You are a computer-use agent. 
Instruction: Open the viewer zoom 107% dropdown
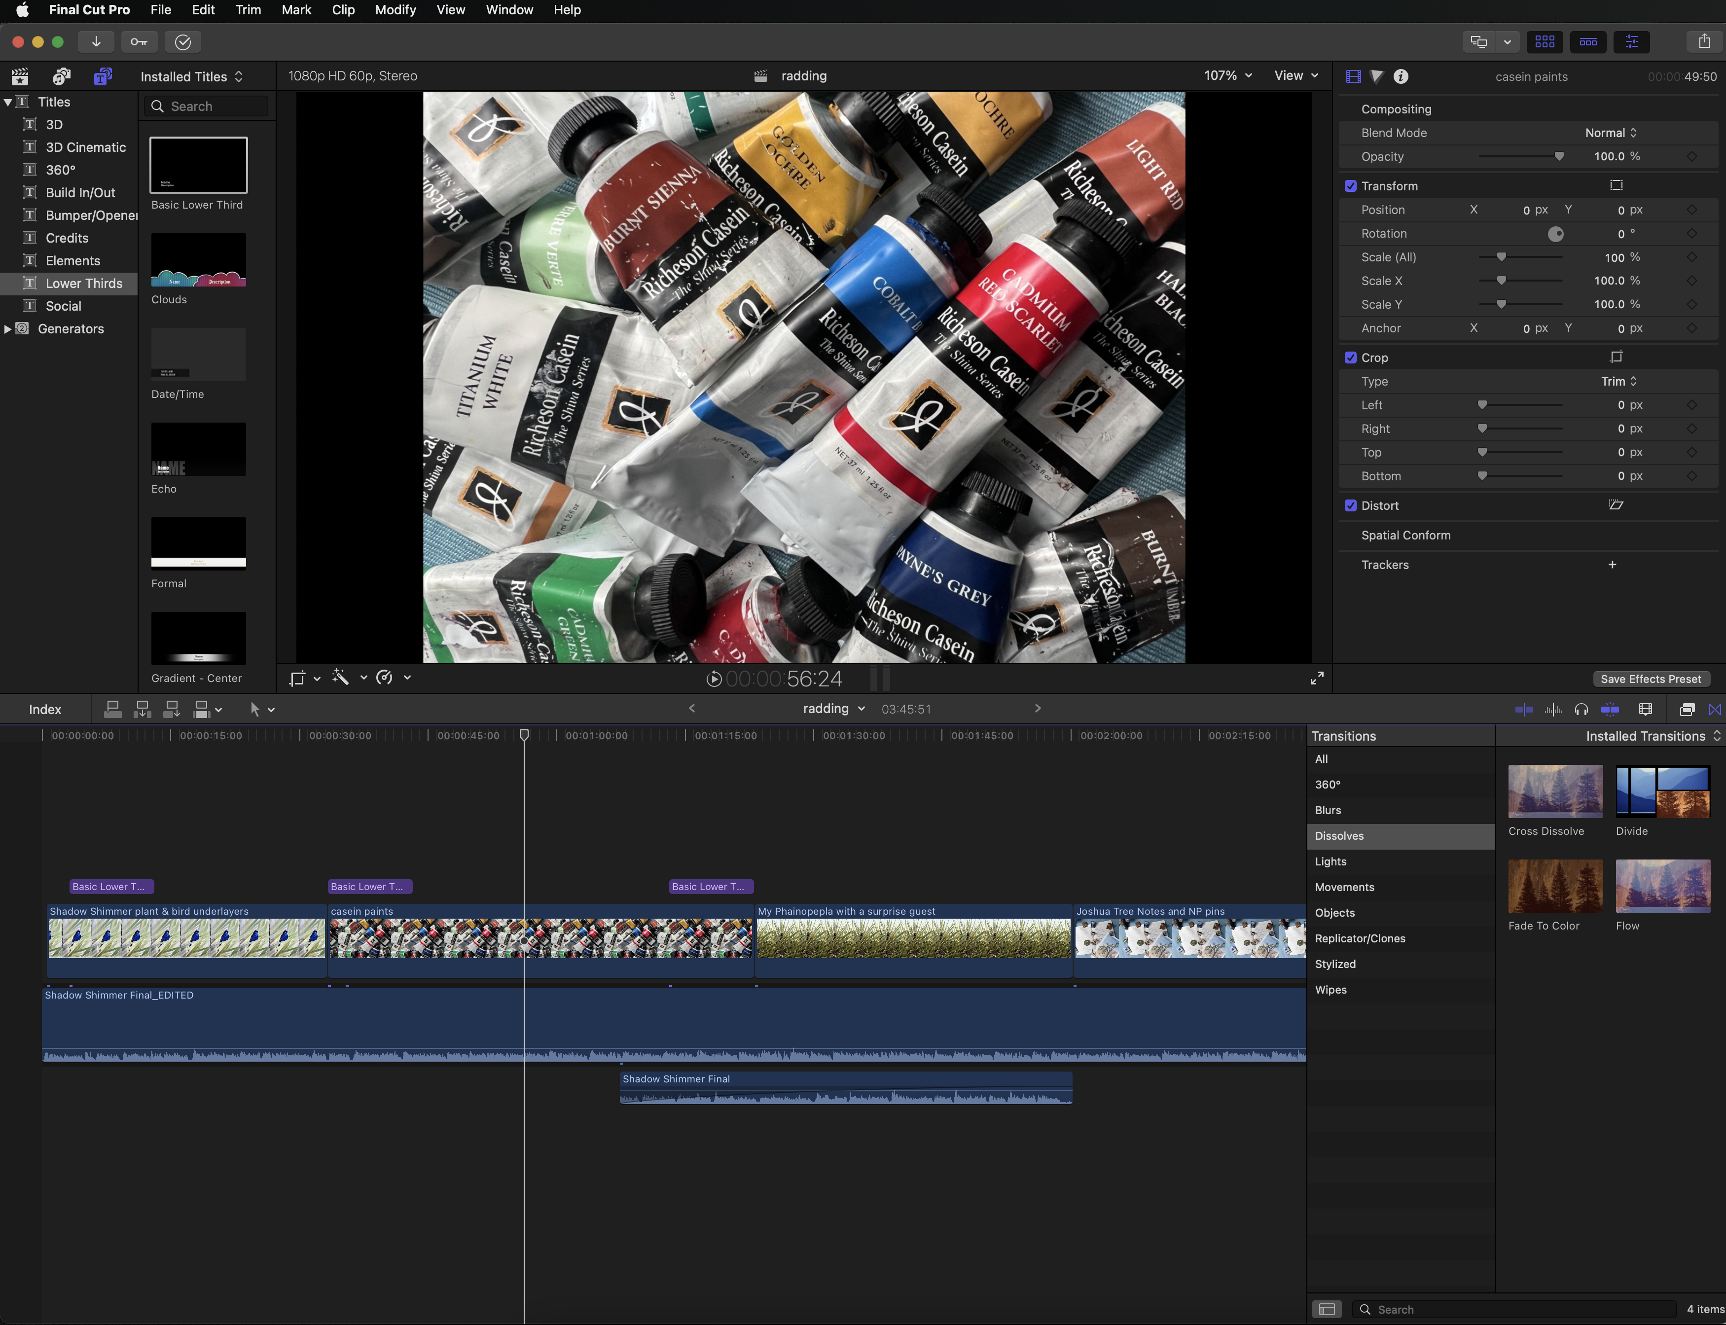[1227, 76]
